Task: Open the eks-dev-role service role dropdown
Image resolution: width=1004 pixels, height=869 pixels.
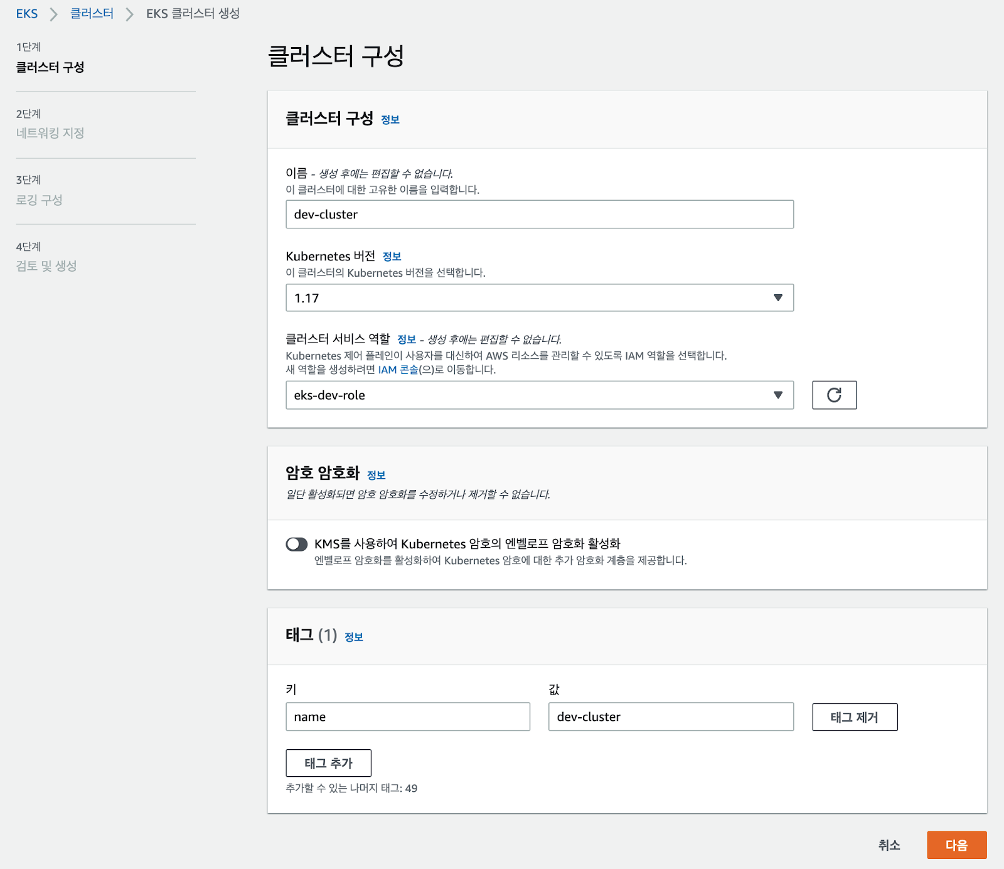Action: point(540,395)
